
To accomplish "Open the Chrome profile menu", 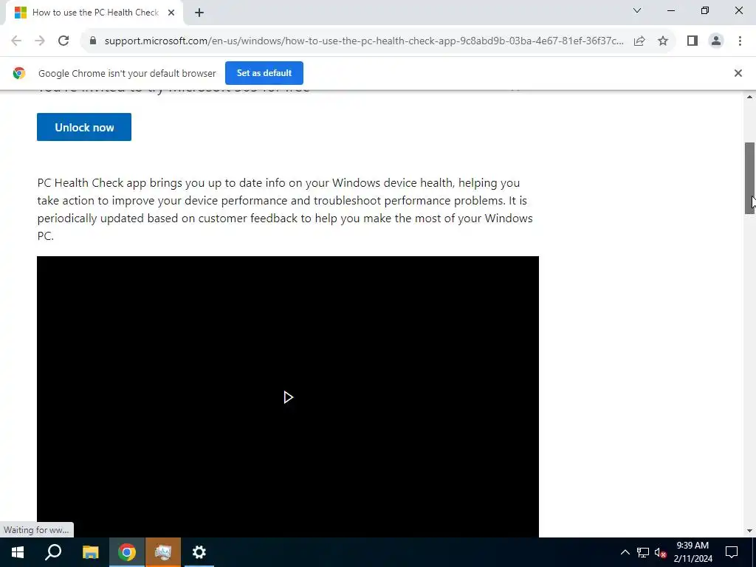I will (716, 41).
